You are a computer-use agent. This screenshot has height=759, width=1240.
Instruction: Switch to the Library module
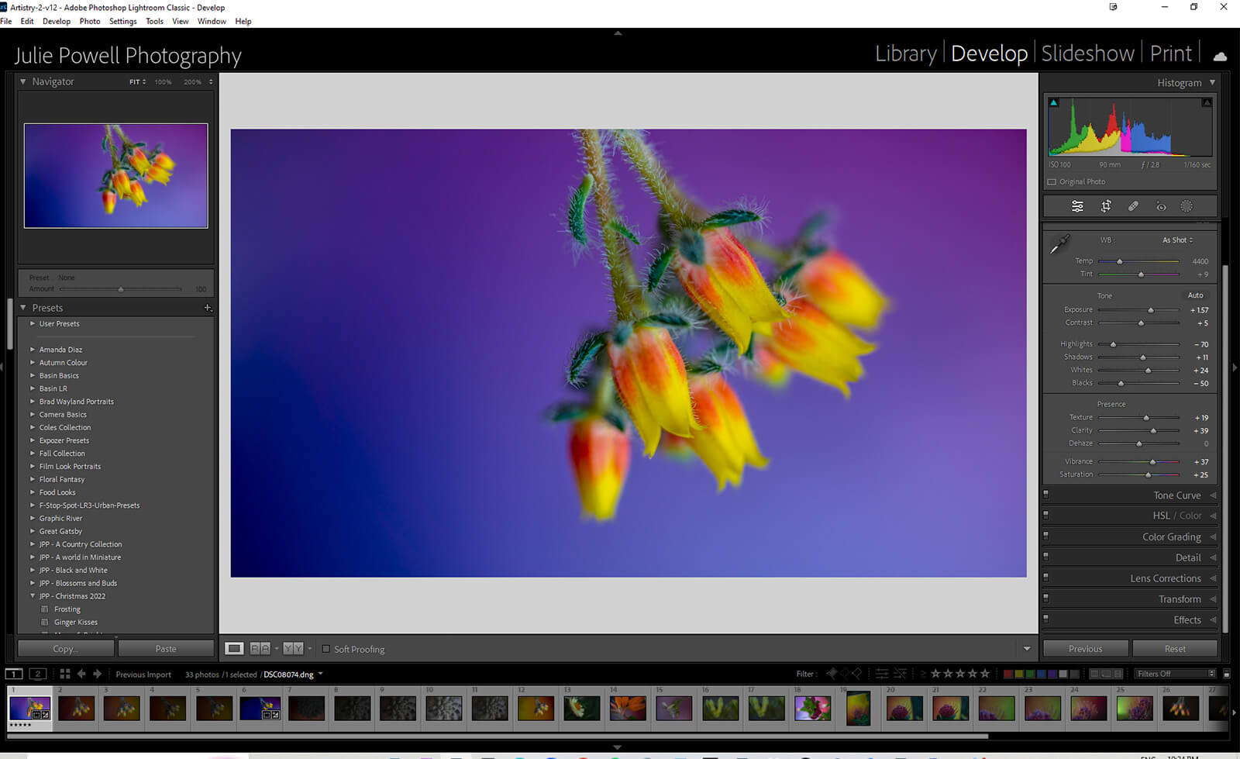[905, 53]
